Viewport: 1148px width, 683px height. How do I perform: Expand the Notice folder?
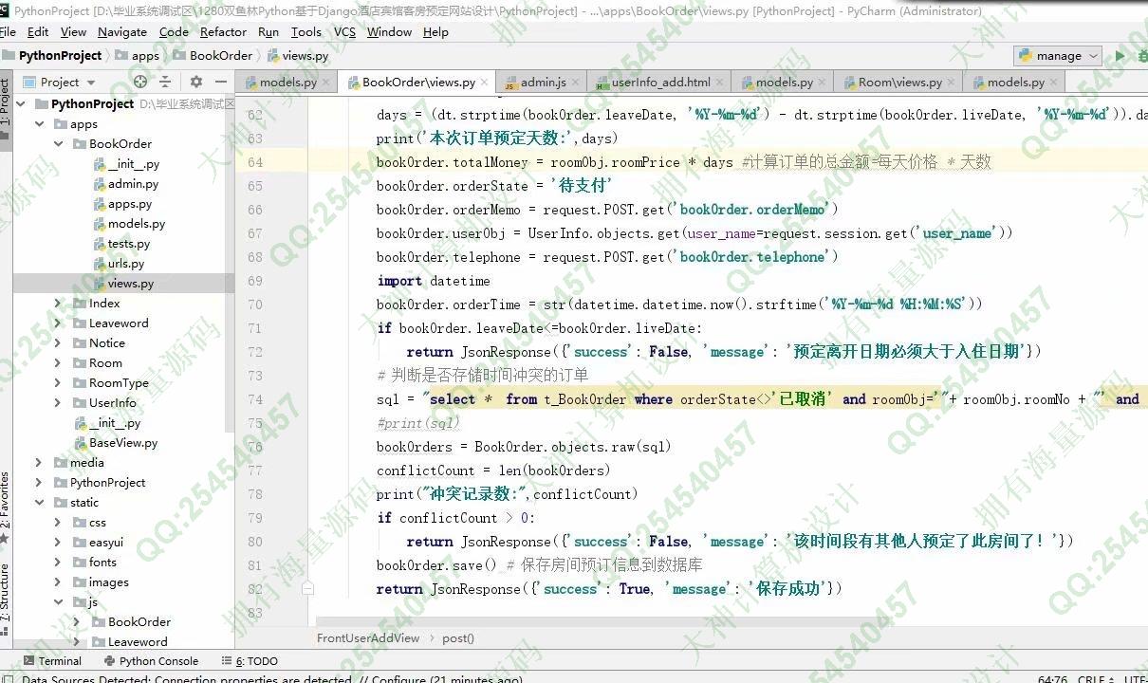click(x=58, y=343)
